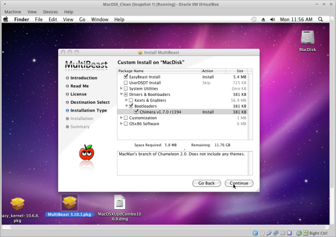Expand the Kexts & Enablers disclosure triangle

(x=127, y=100)
